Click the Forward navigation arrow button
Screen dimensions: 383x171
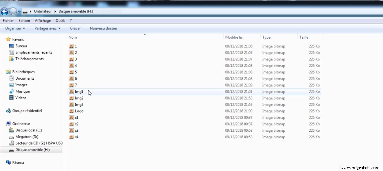[13, 12]
